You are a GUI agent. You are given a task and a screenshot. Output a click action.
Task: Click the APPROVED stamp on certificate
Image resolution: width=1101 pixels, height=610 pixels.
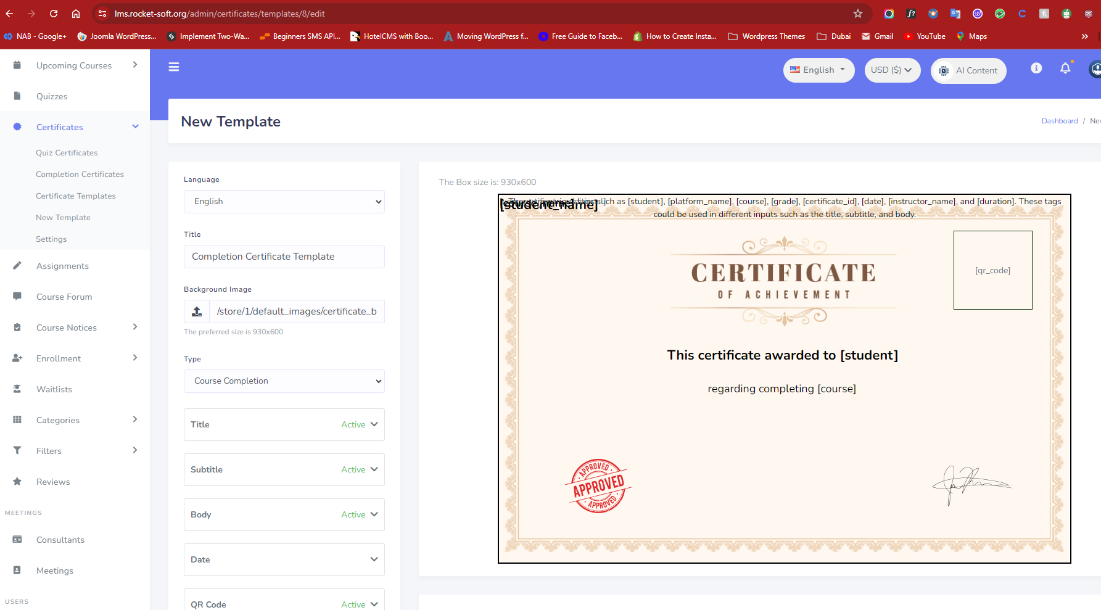(598, 487)
